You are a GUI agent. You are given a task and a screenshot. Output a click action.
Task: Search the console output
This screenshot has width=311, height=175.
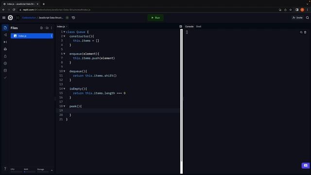(301, 33)
